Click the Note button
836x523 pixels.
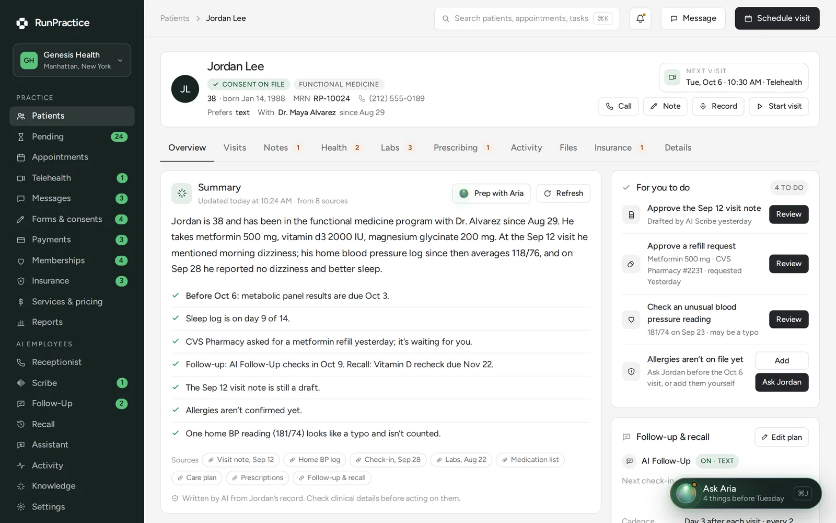[x=665, y=106]
